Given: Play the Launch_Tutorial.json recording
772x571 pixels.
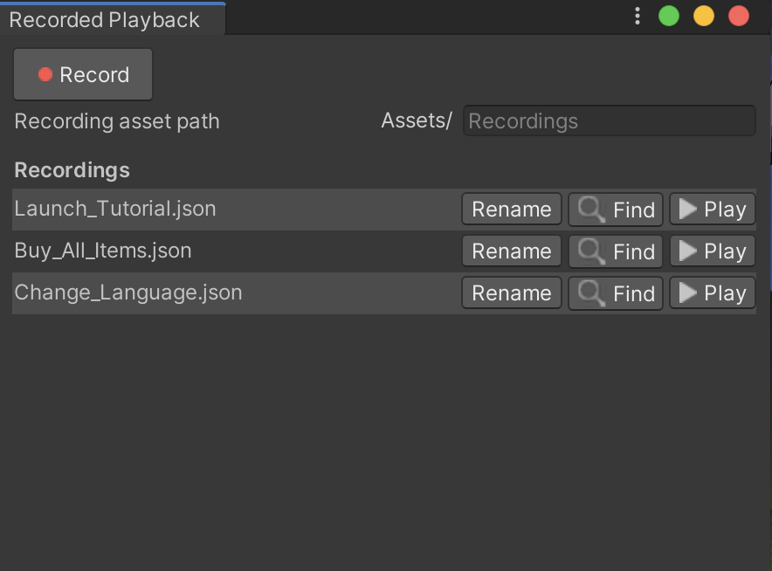Looking at the screenshot, I should coord(712,210).
